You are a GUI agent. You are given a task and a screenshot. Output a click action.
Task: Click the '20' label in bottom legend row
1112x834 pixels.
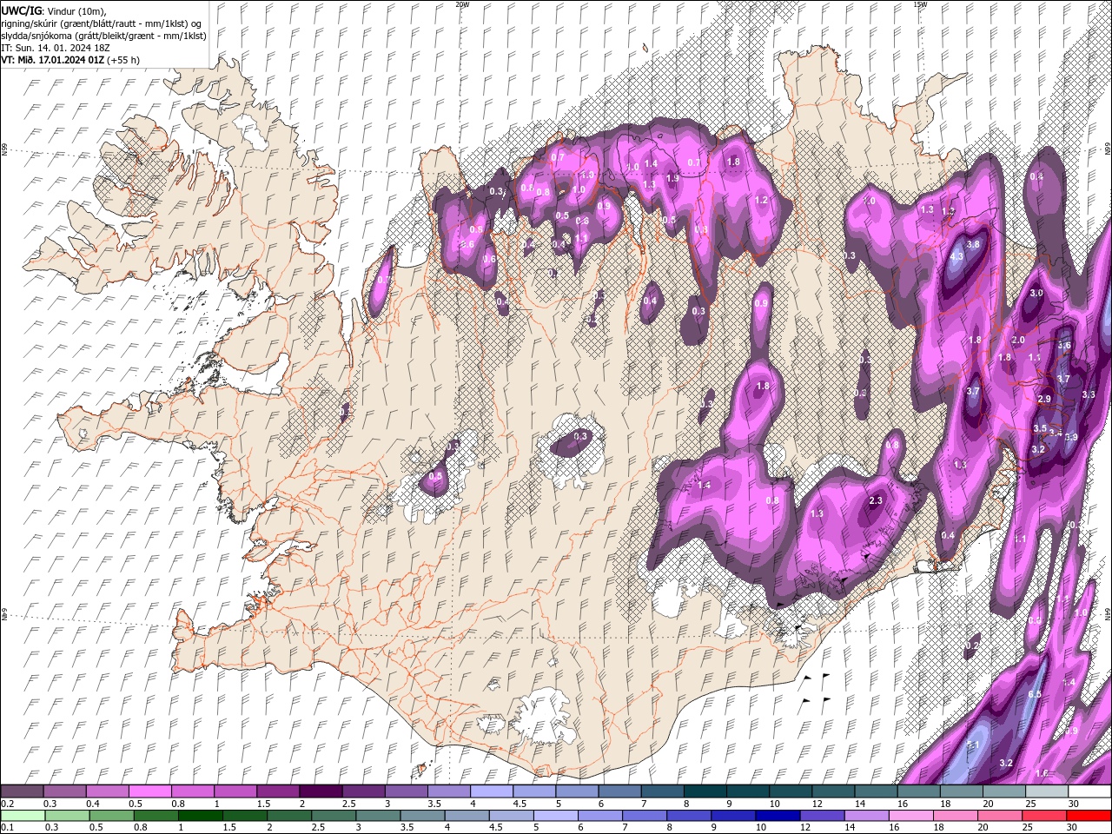[x=987, y=827]
